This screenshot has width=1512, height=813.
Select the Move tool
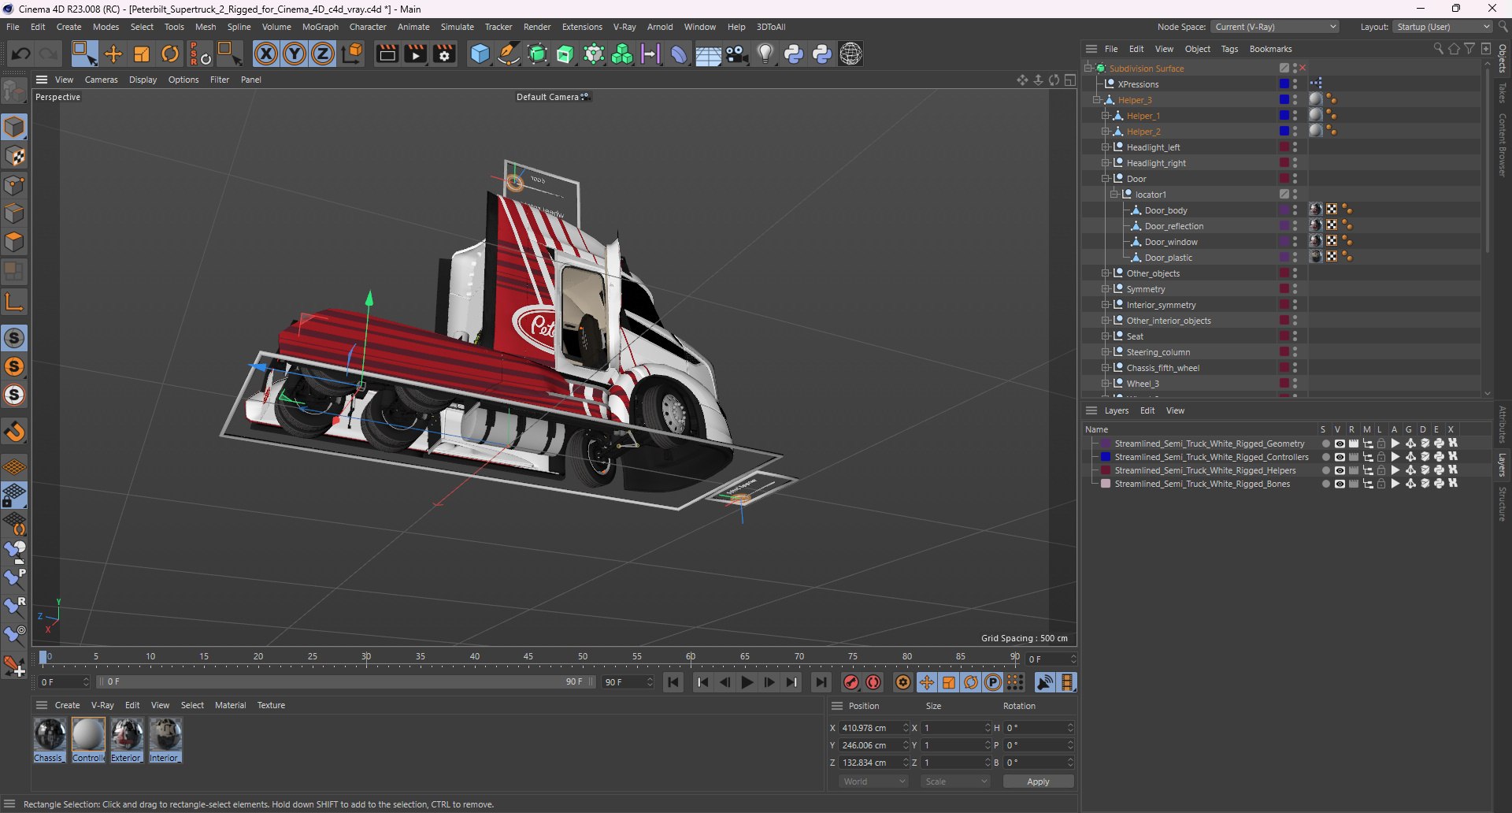point(113,54)
